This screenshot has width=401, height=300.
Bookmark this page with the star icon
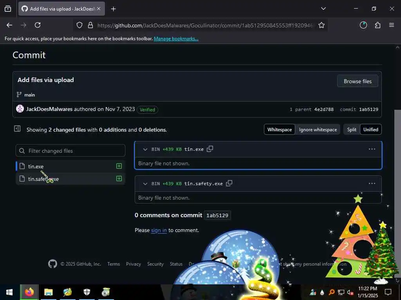tap(322, 25)
